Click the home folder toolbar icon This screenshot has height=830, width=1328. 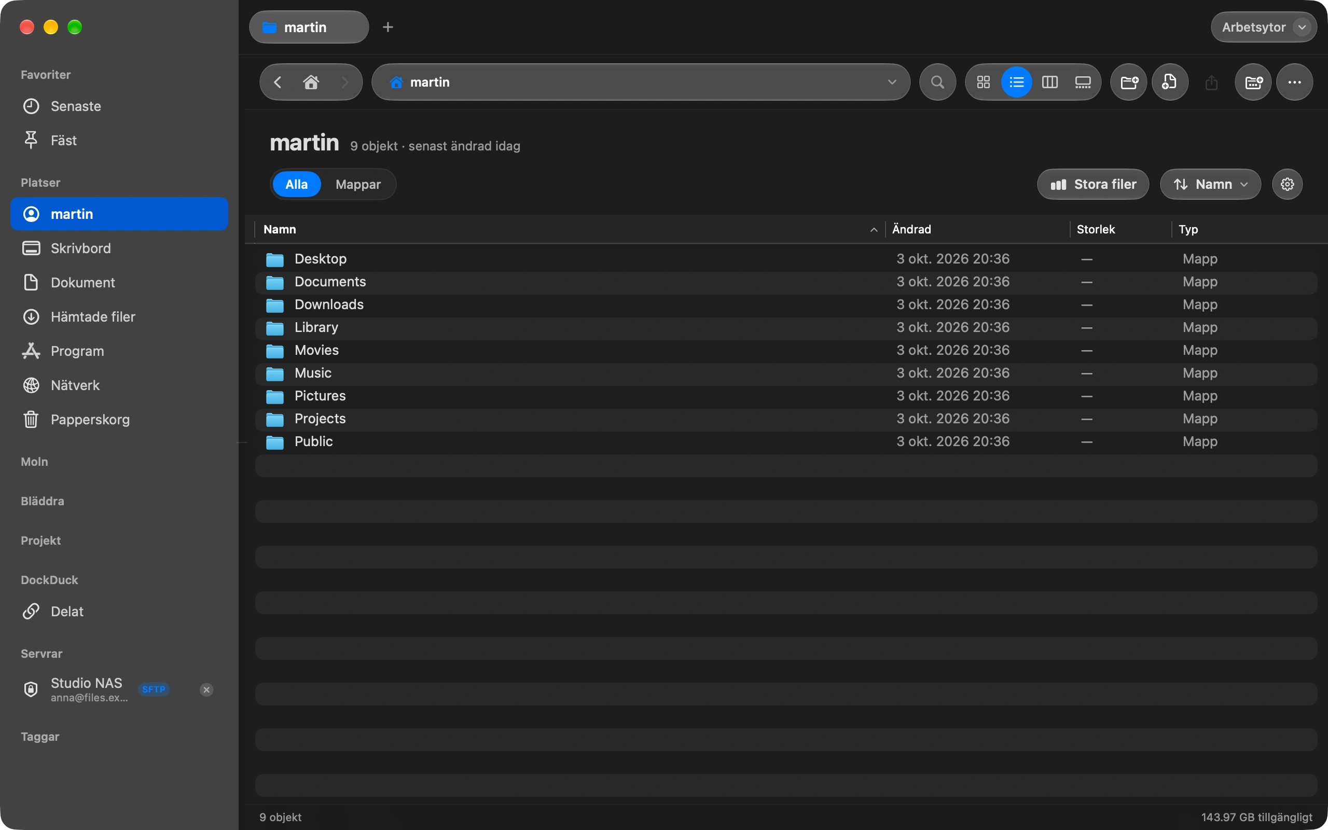click(311, 82)
